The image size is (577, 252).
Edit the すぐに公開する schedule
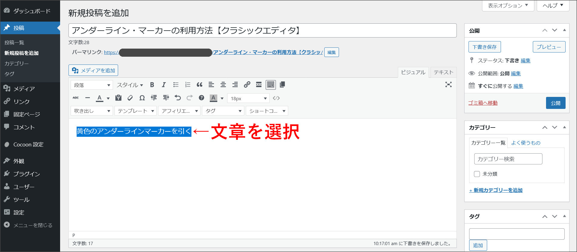click(518, 86)
